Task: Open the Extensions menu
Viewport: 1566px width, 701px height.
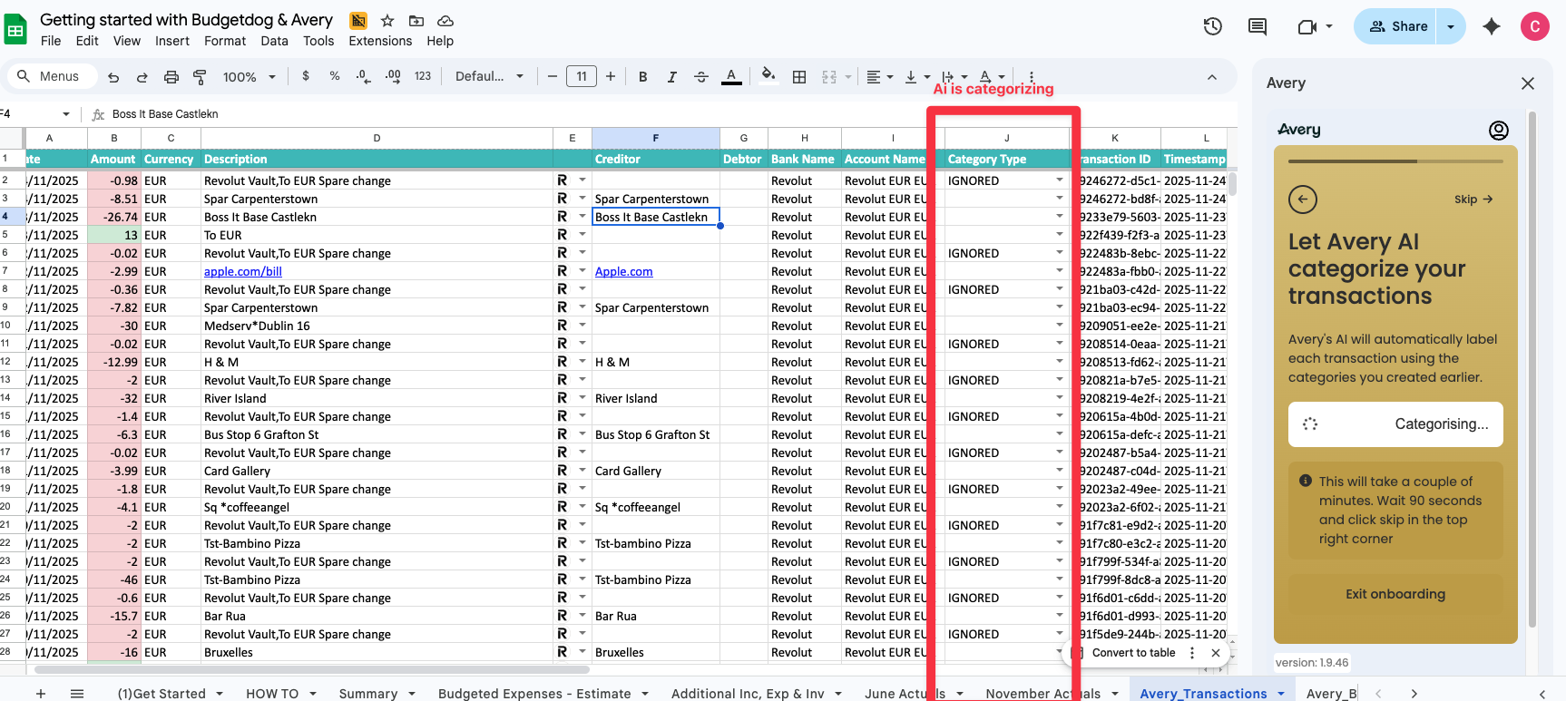Action: (380, 41)
